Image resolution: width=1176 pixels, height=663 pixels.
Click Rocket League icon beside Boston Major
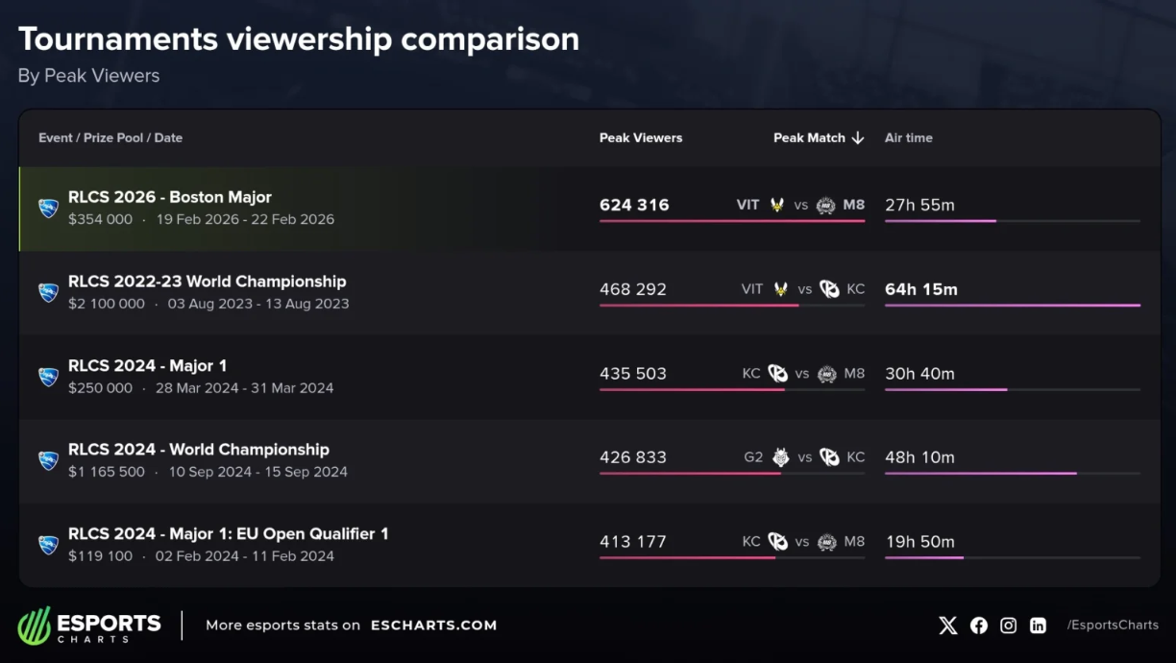coord(48,208)
